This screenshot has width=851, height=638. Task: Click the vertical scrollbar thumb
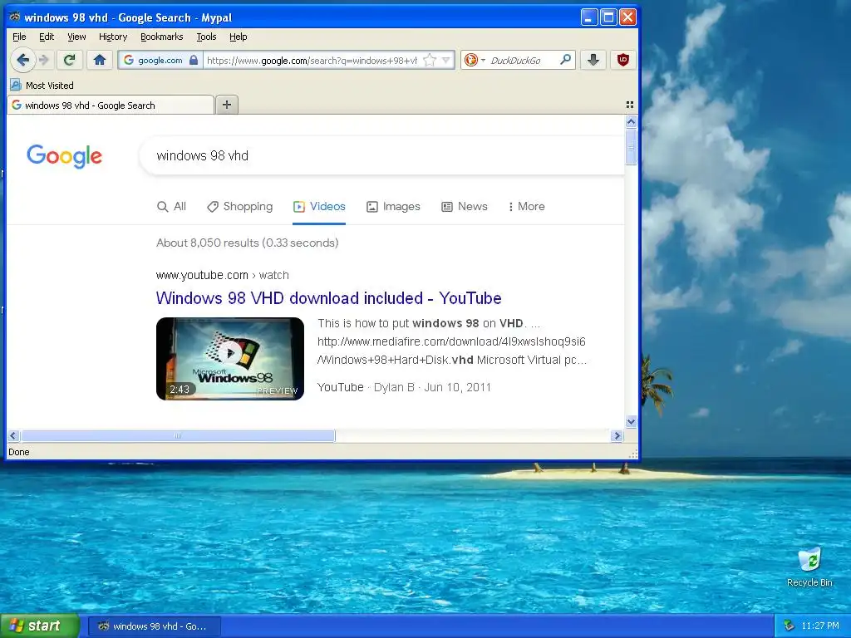tap(631, 146)
